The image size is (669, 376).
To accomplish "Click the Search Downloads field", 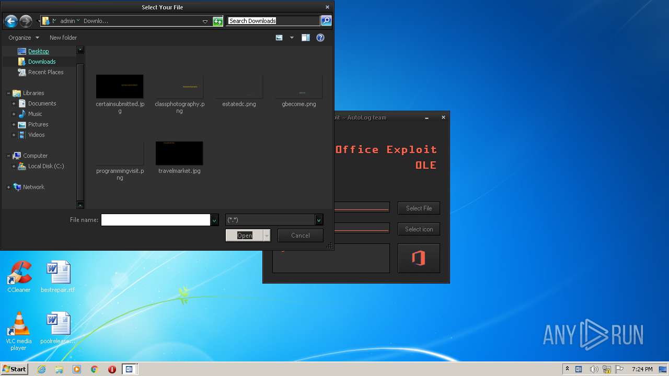I will coord(273,21).
